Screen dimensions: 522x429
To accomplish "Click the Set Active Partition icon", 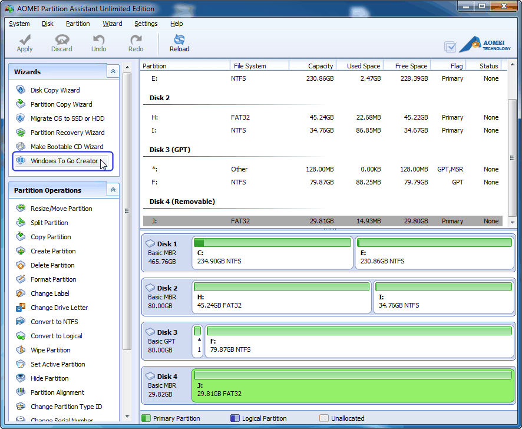I will coord(21,364).
